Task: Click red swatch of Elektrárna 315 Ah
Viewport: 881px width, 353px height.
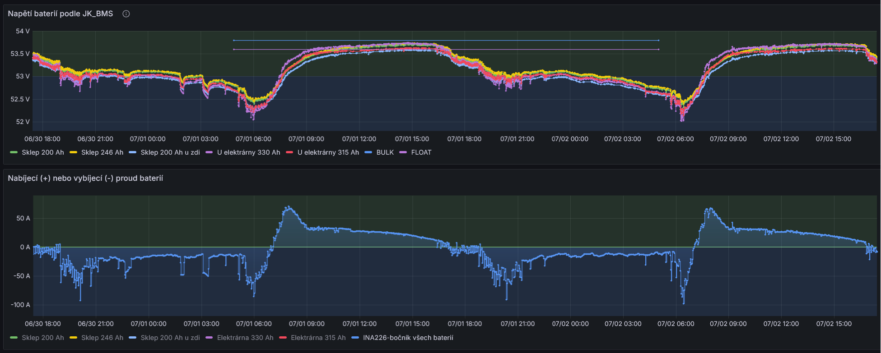Action: click(x=283, y=338)
